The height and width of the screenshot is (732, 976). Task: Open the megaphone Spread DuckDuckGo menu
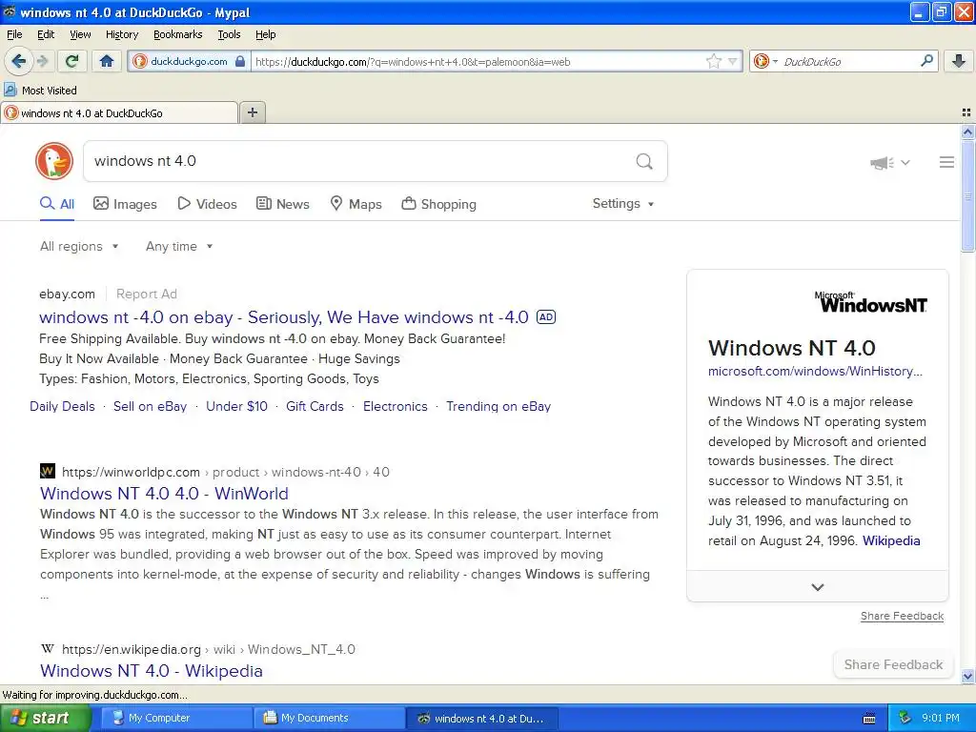(889, 162)
